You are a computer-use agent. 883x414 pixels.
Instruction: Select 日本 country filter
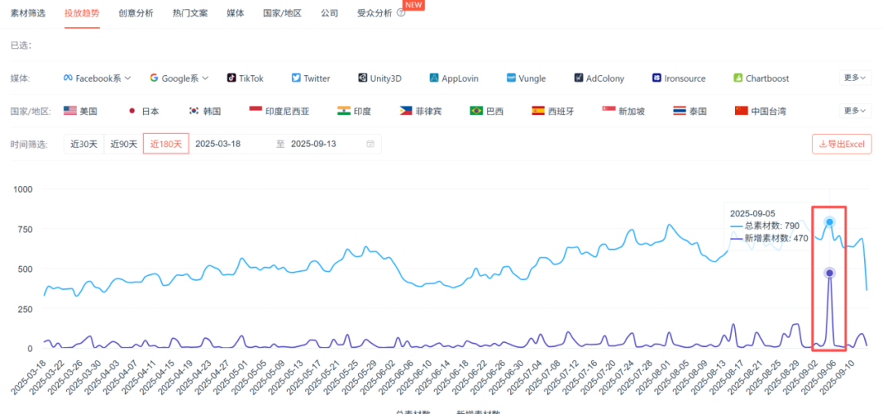click(144, 111)
